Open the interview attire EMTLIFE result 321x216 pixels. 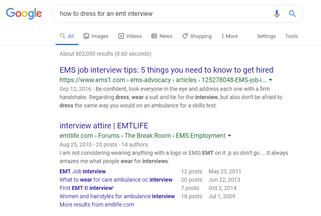click(x=104, y=126)
